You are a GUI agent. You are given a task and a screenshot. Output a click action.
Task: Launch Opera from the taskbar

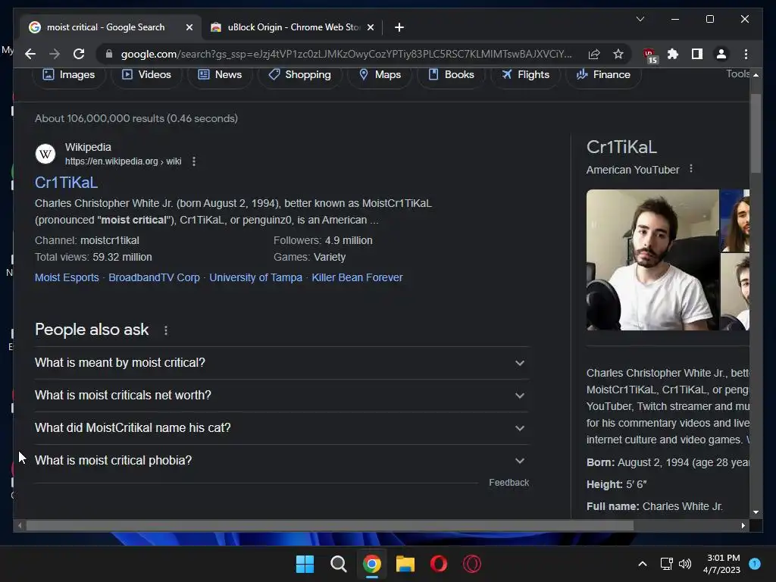coord(439,564)
